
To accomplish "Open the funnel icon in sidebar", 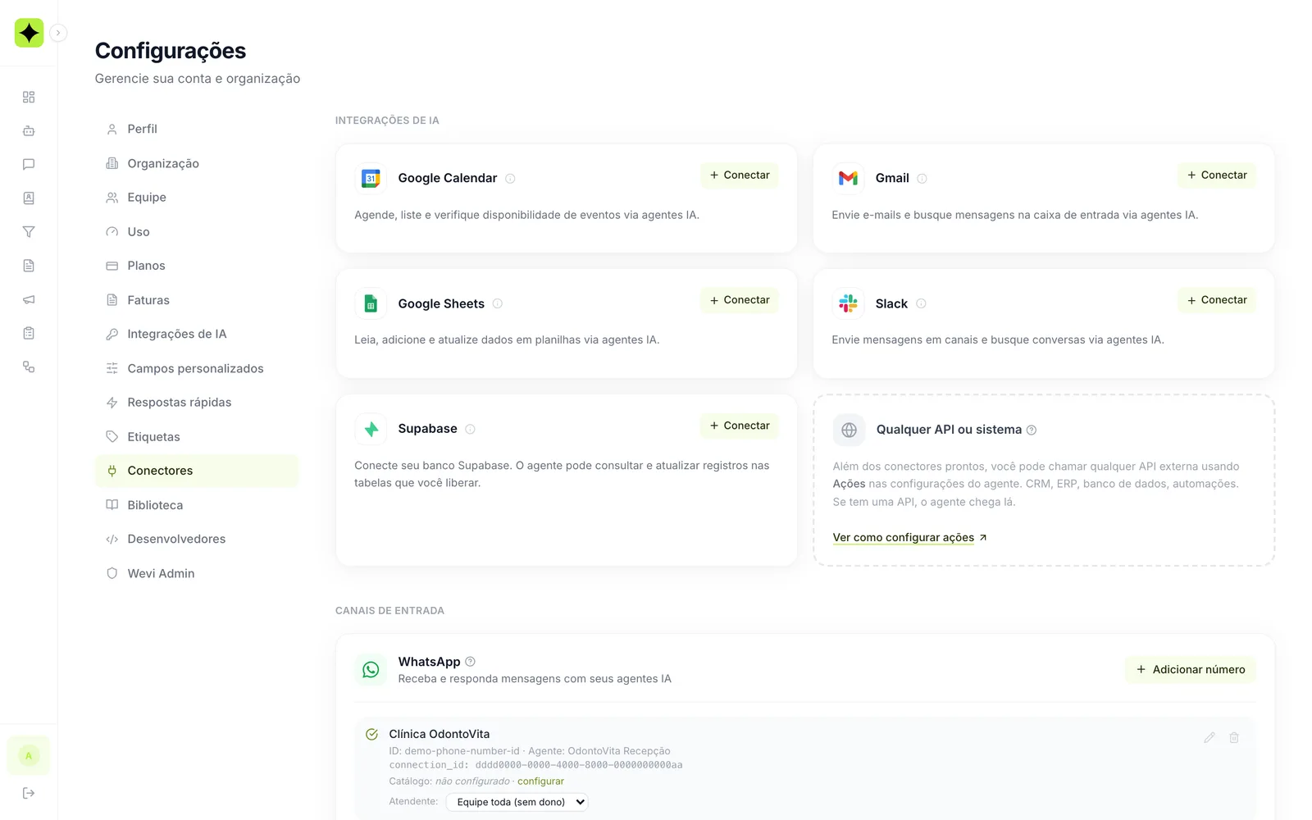I will pos(29,232).
